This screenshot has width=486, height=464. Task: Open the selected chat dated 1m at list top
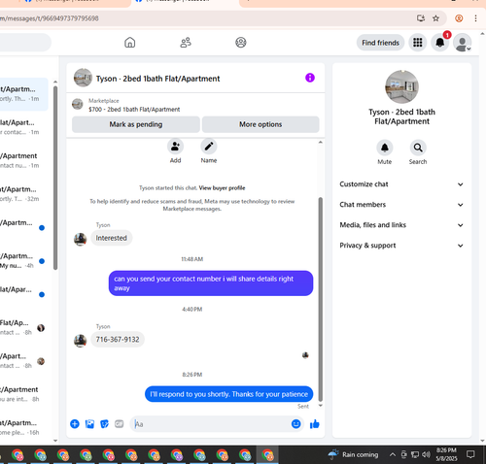click(23, 94)
